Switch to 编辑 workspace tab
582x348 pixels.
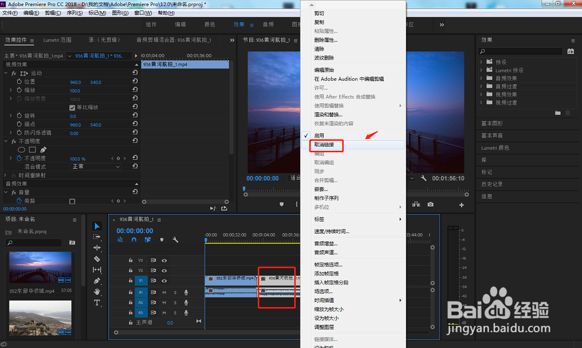click(x=180, y=24)
